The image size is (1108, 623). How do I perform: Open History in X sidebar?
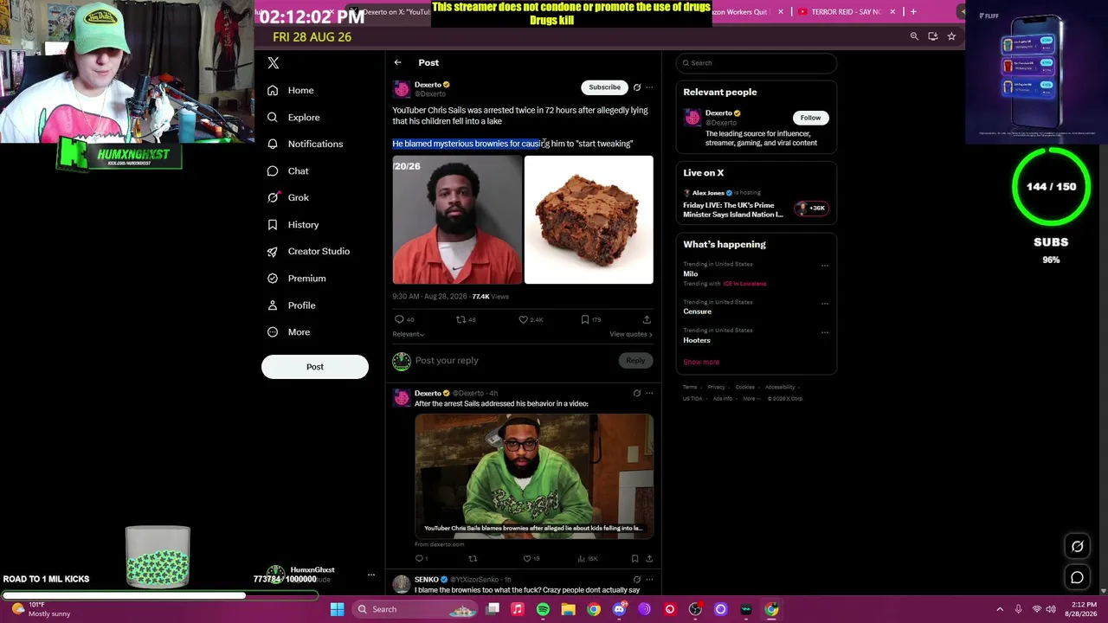tap(293, 224)
